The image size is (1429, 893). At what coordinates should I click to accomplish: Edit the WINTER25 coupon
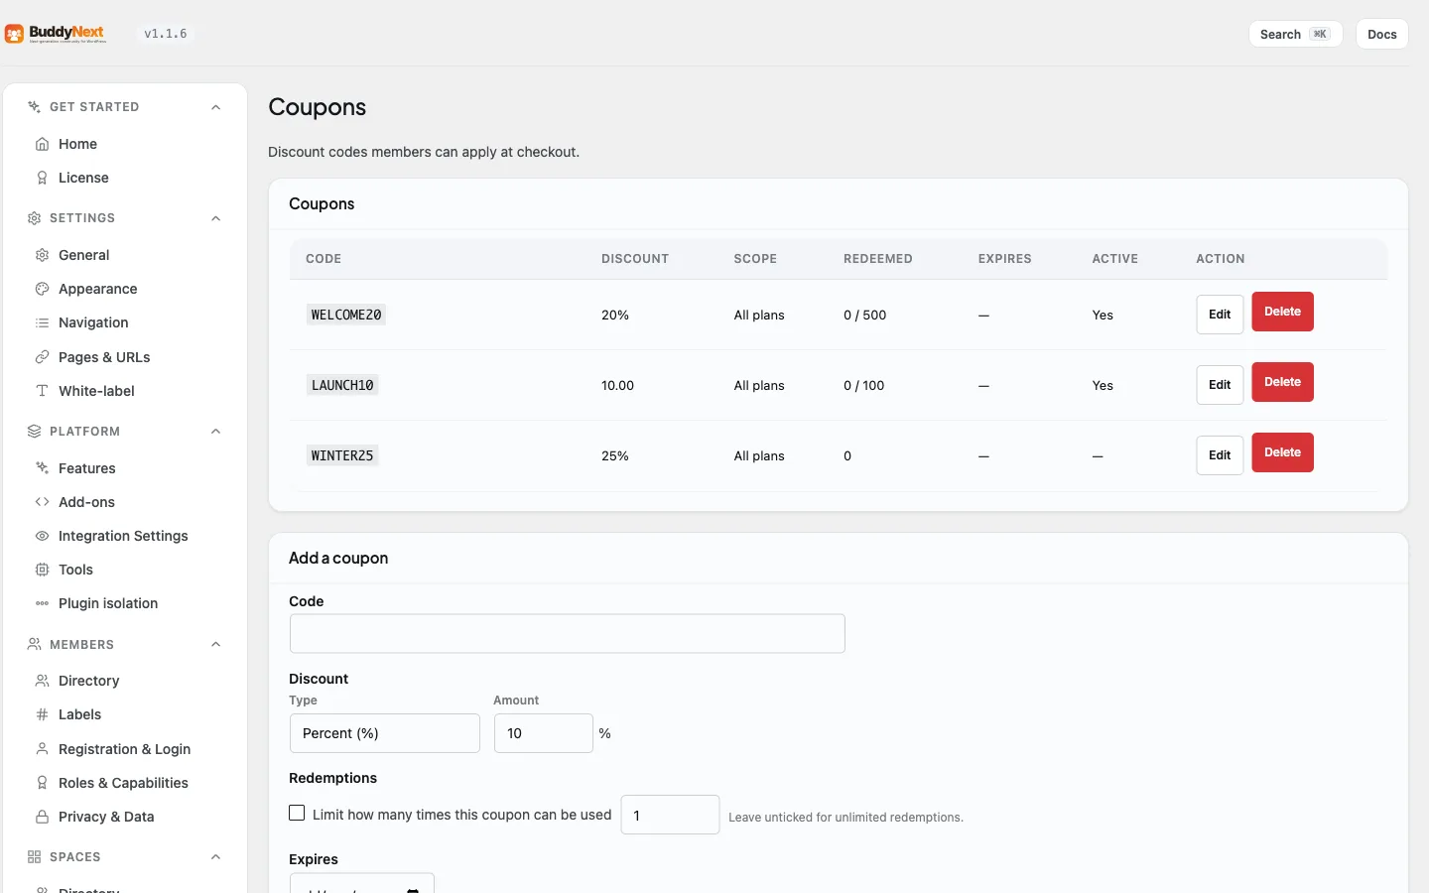pos(1220,455)
